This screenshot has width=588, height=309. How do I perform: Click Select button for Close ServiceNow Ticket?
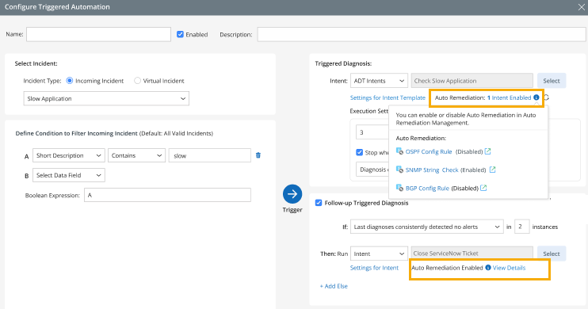coord(552,254)
